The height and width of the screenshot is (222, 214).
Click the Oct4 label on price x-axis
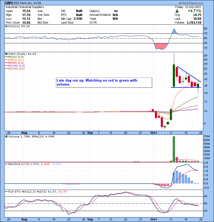[x=154, y=133]
